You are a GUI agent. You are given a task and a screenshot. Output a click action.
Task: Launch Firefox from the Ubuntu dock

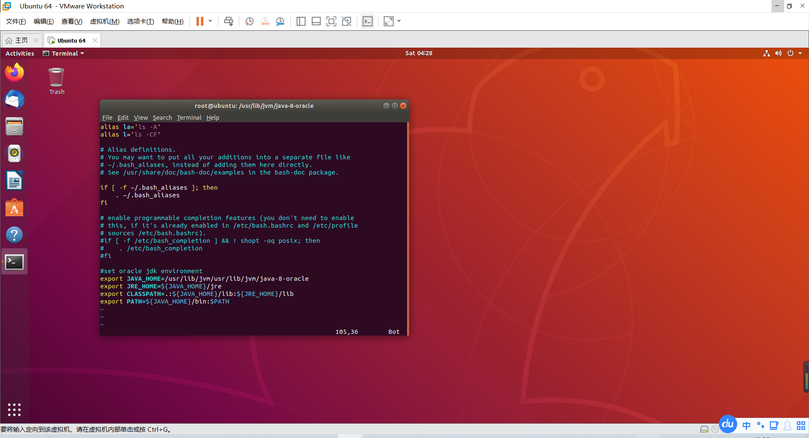[x=14, y=72]
